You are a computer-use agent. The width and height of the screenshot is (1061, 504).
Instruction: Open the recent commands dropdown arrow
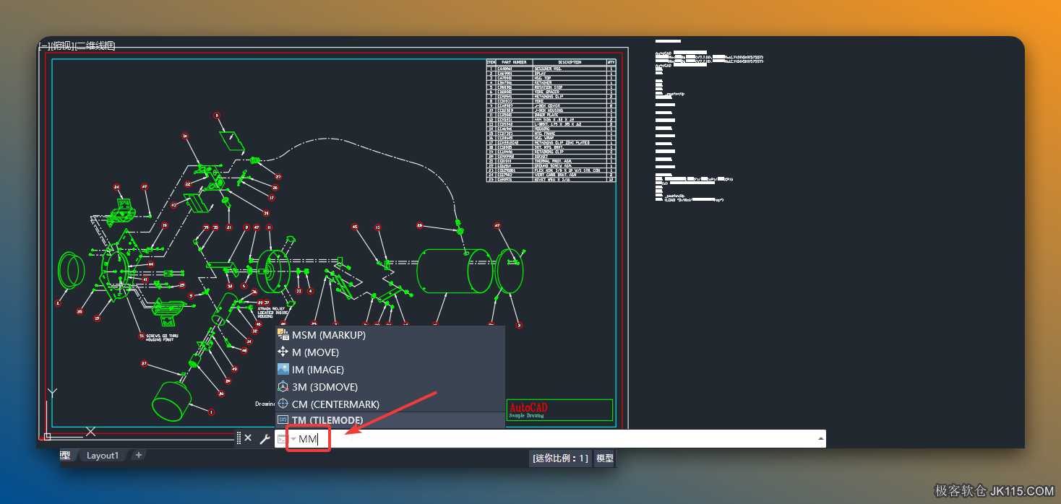(x=293, y=439)
